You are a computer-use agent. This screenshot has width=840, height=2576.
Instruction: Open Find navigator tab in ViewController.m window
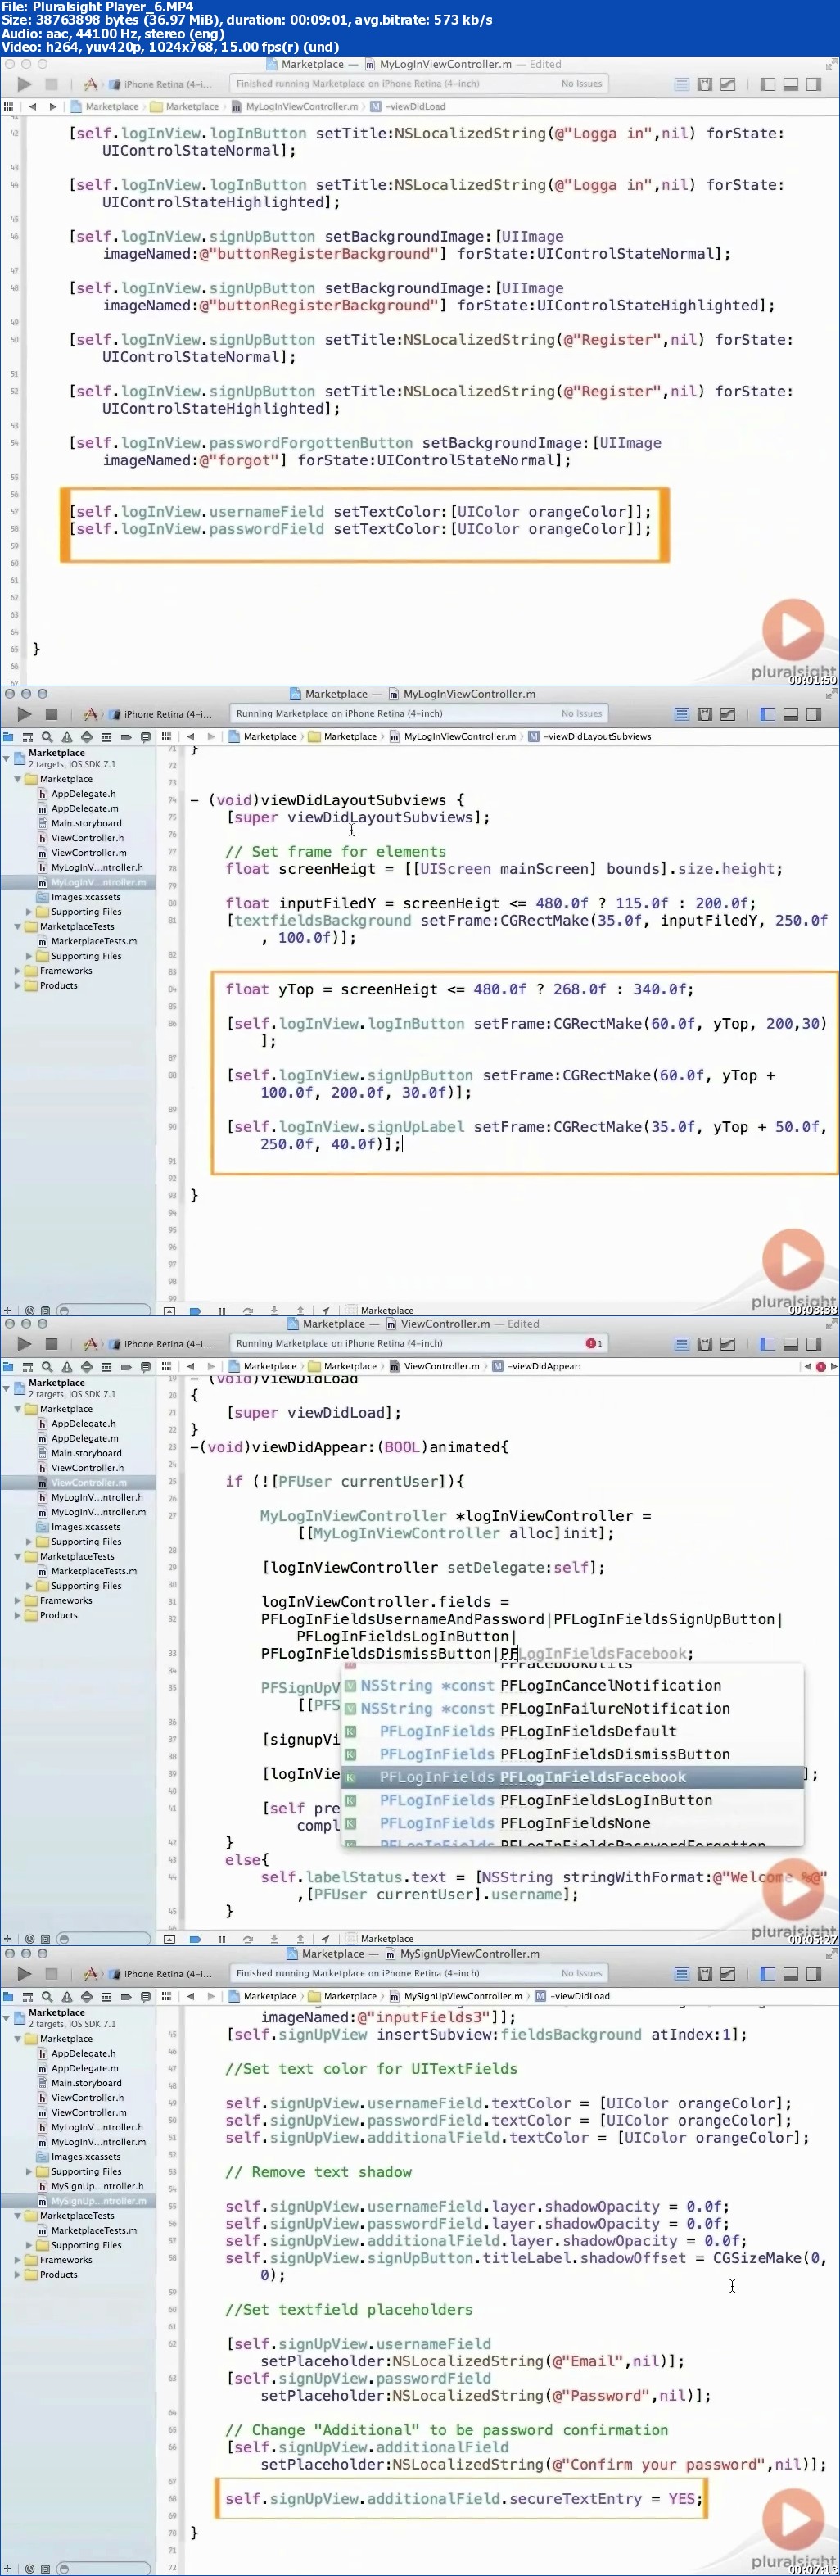[x=47, y=1366]
